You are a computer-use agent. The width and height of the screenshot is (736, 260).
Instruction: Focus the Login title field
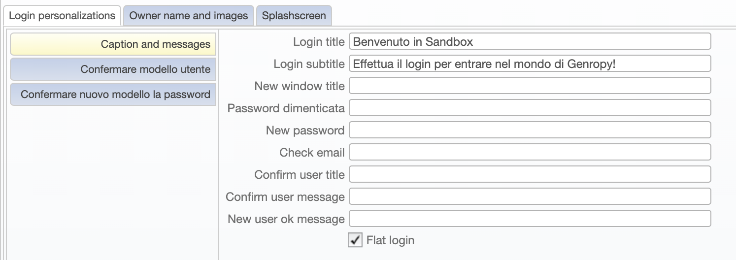pos(530,41)
